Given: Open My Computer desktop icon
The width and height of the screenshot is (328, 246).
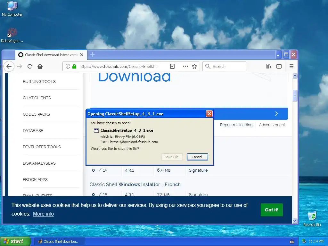Looking at the screenshot, I should [12, 8].
